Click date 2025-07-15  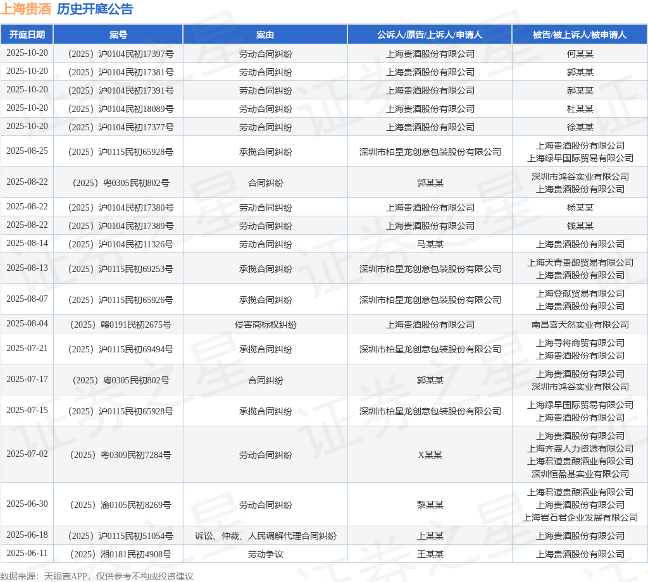27,410
